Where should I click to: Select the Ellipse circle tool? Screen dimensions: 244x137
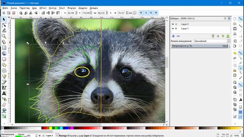tap(4, 59)
